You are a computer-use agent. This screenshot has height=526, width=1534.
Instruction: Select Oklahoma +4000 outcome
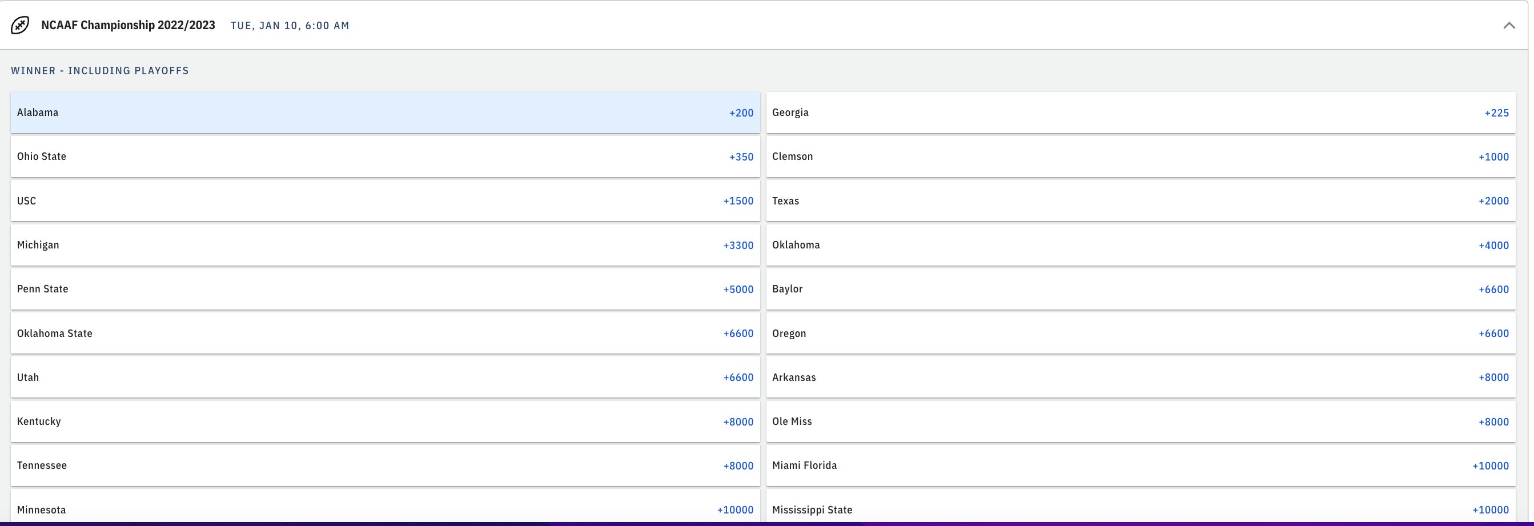[1140, 245]
